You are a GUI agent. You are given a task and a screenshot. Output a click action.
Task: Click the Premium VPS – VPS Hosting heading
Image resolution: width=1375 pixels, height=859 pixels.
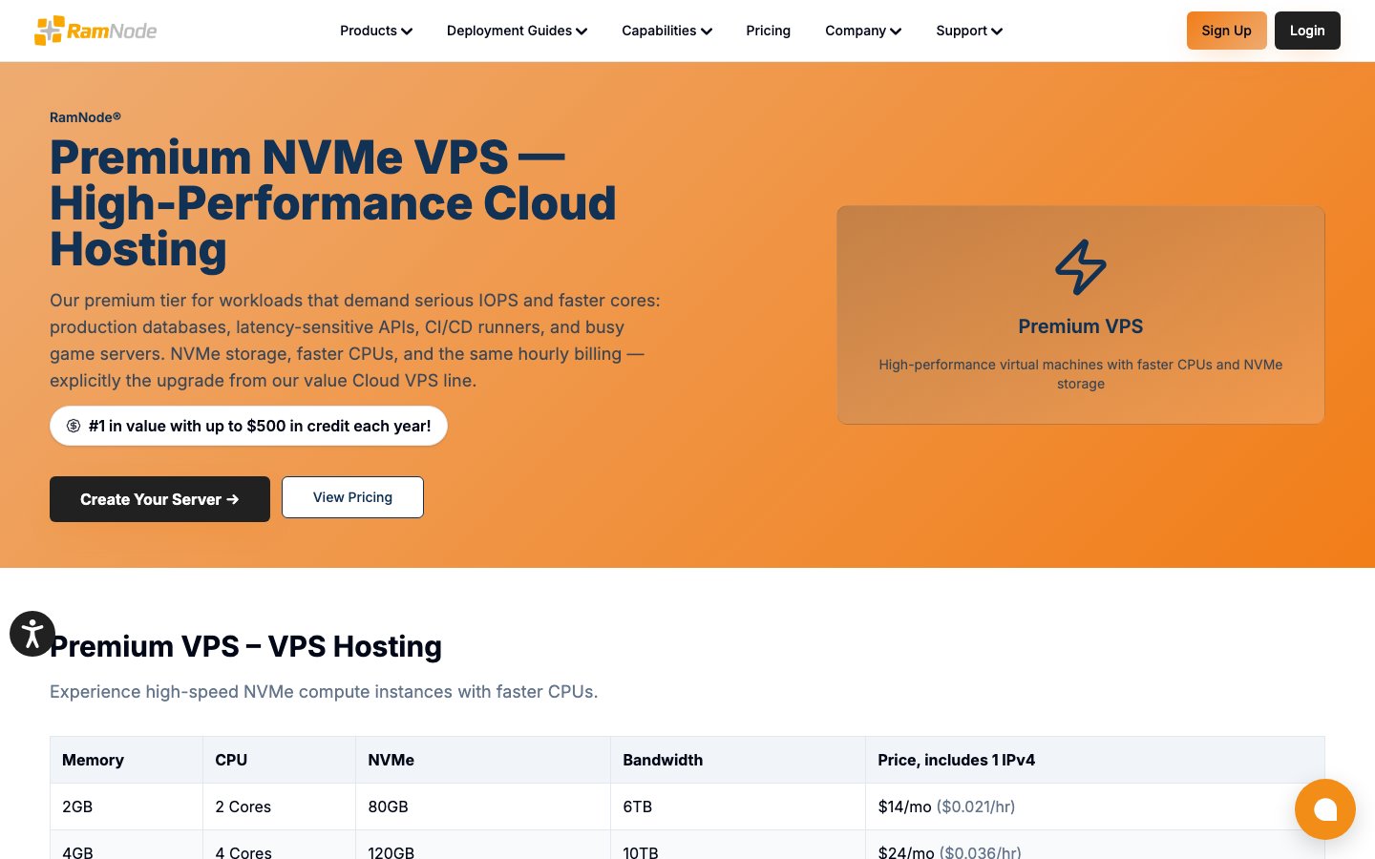click(245, 646)
